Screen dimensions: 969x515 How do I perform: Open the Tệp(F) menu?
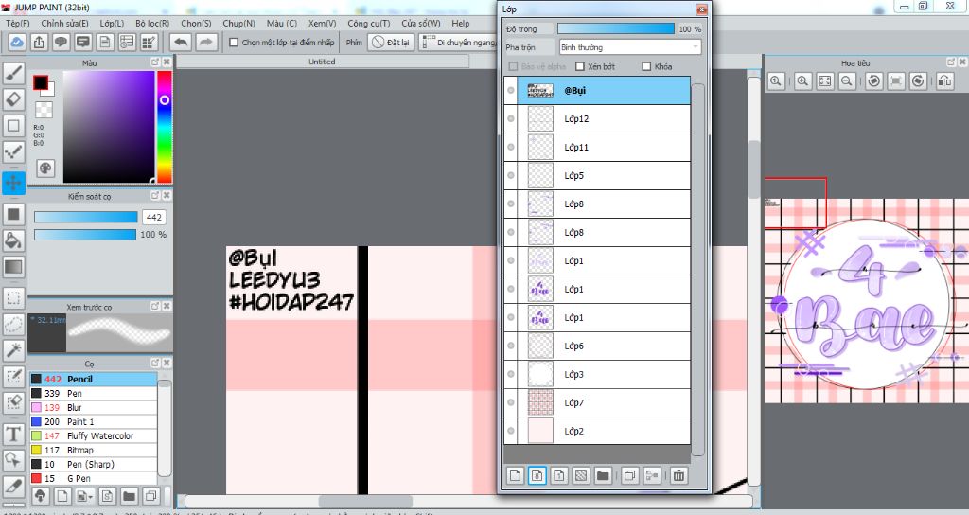click(x=18, y=23)
